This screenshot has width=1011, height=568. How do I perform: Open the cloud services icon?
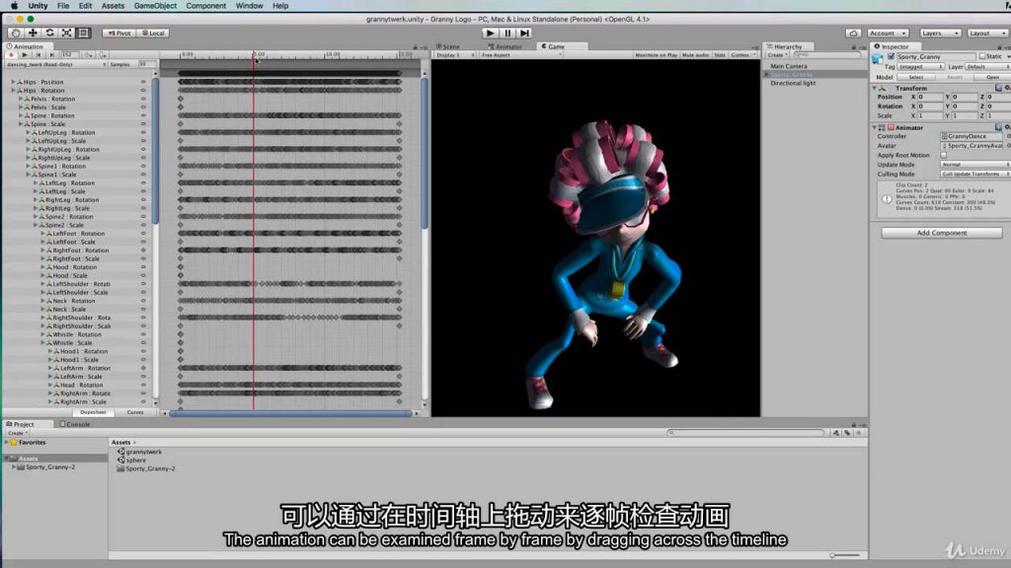point(853,33)
